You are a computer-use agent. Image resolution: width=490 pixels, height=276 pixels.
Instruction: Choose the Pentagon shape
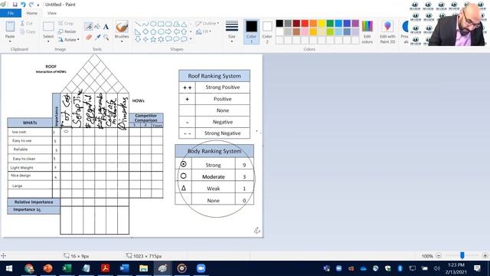tap(153, 31)
